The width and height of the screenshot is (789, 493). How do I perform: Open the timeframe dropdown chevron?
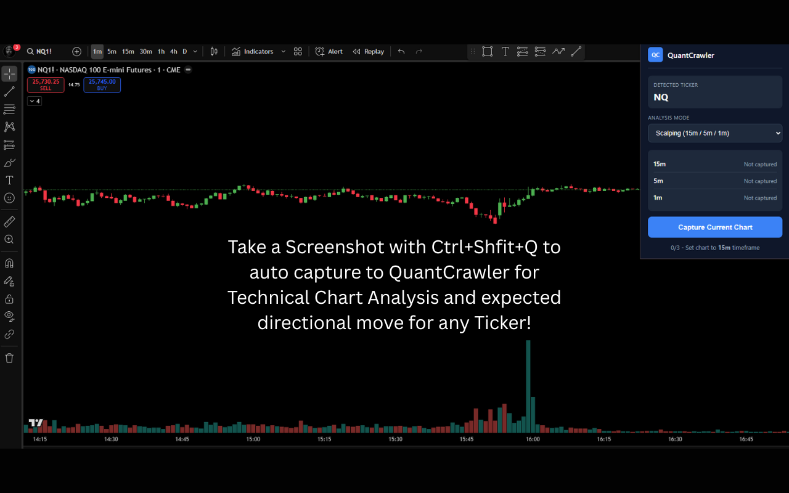195,52
